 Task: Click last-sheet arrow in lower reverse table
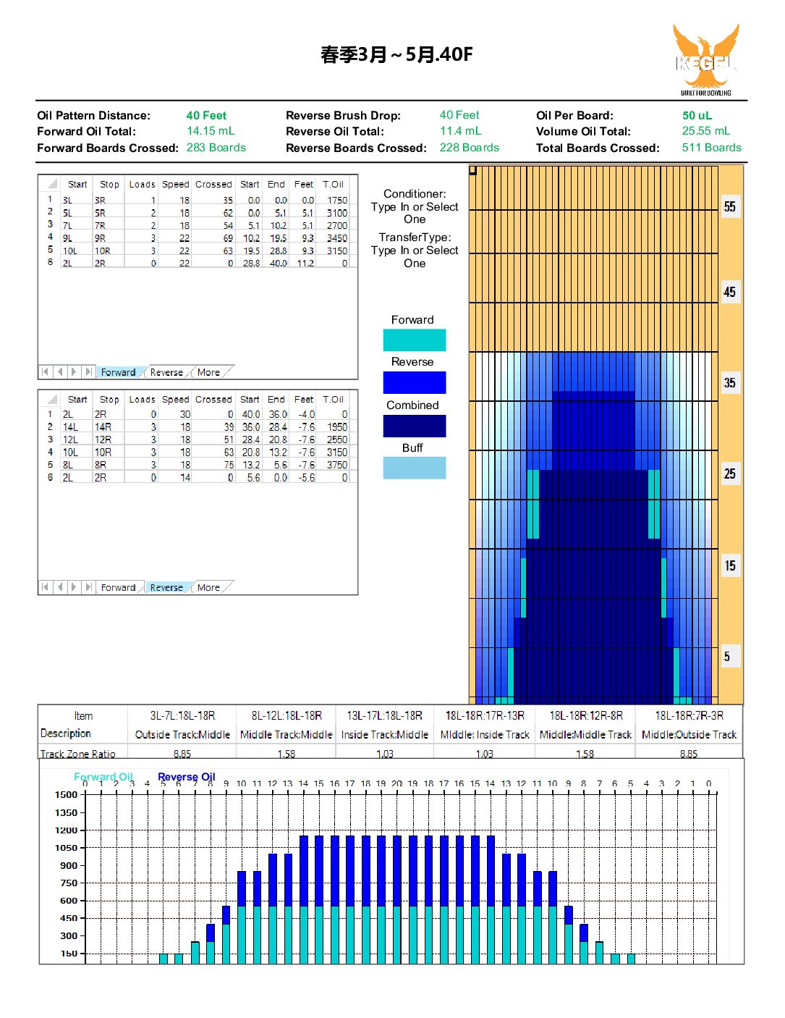tap(88, 587)
